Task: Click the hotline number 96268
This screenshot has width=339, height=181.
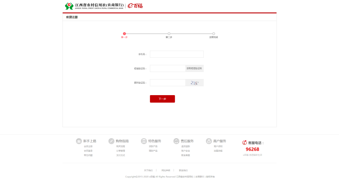Action: (x=252, y=149)
